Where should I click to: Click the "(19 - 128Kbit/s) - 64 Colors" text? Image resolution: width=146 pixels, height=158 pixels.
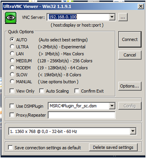(63, 68)
